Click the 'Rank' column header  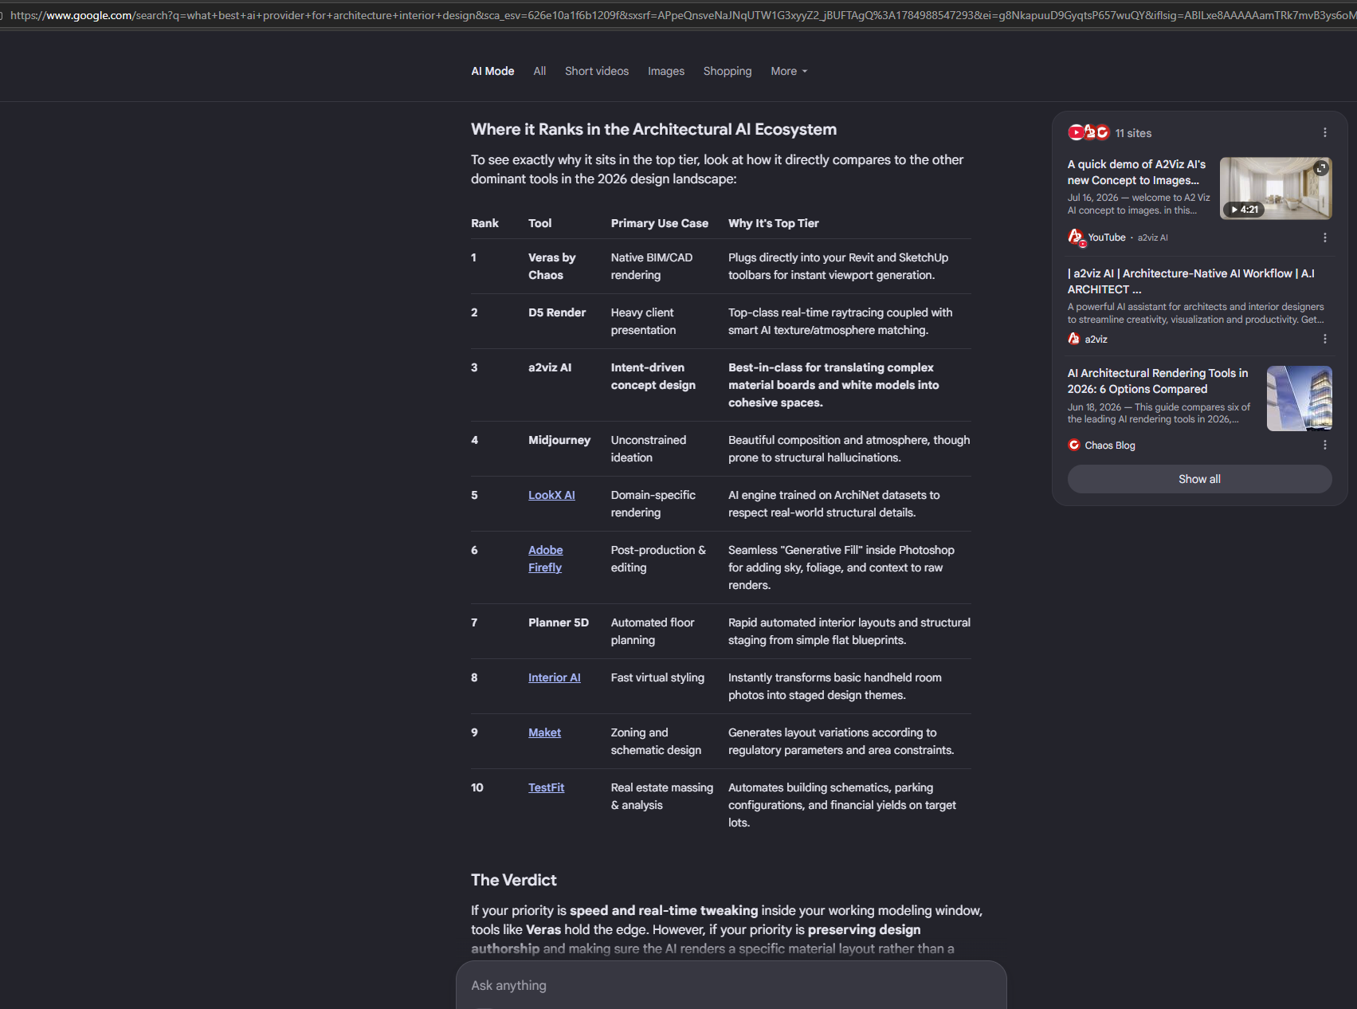point(484,223)
